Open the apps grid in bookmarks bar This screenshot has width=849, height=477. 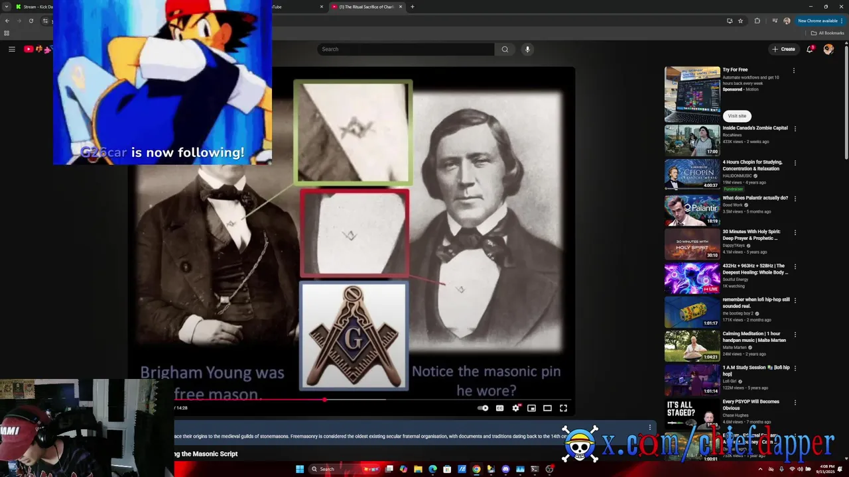coord(7,33)
